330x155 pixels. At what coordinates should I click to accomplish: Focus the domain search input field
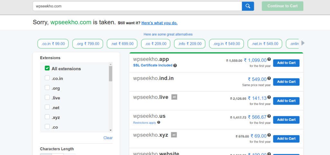click(137, 6)
